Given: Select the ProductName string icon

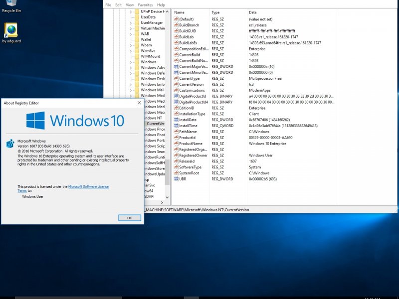Looking at the screenshot, I should pyautogui.click(x=176, y=144).
